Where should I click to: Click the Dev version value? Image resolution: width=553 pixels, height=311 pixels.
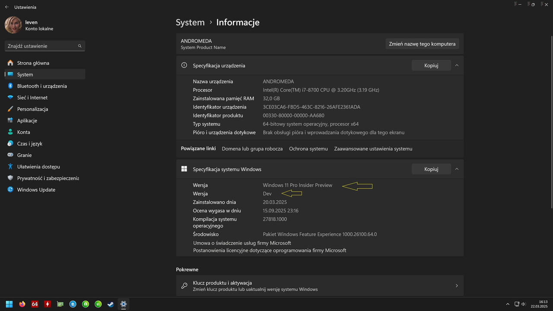(x=267, y=194)
